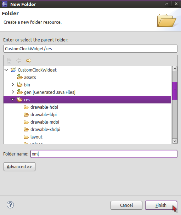The height and width of the screenshot is (215, 181).
Task: Click the Advanced >> button
Action: pyautogui.click(x=19, y=167)
